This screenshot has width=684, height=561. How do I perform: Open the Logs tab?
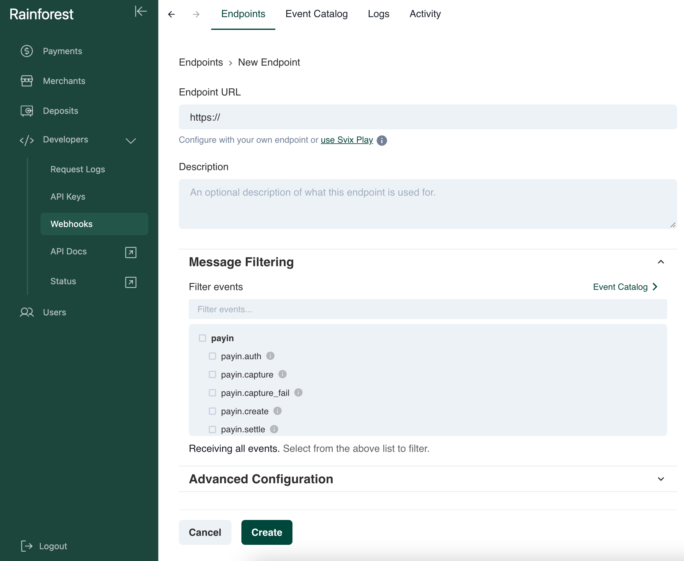coord(378,14)
